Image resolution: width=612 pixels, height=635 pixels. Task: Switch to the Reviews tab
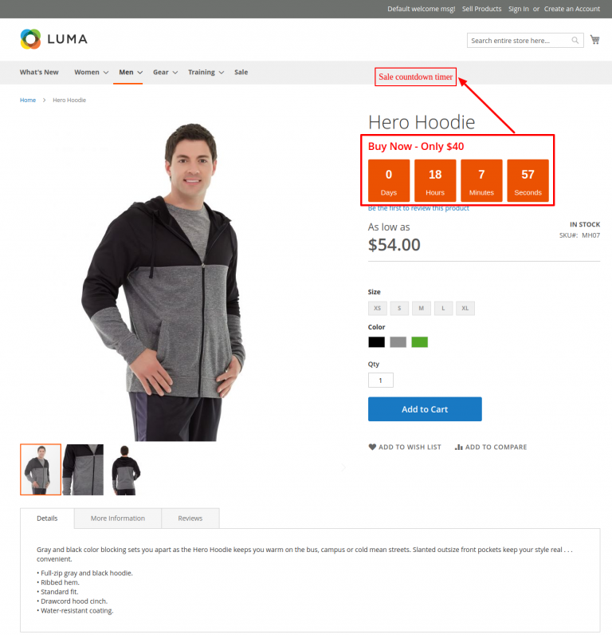(x=190, y=518)
